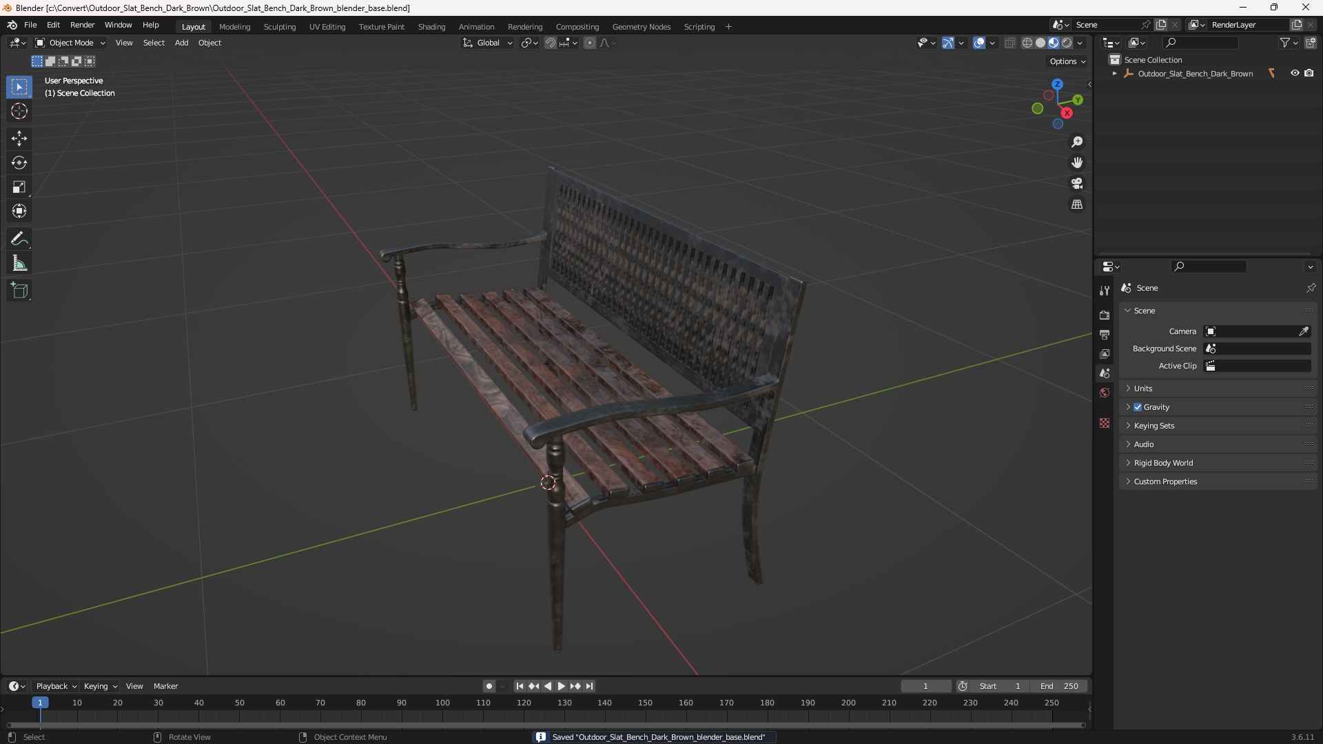The height and width of the screenshot is (744, 1323).
Task: Toggle auto keying record button
Action: pos(489,686)
